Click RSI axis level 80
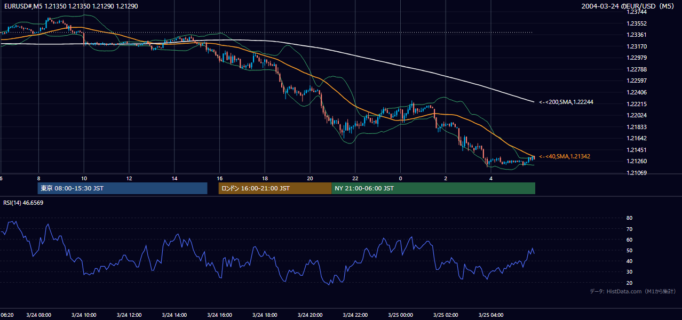This screenshot has height=320, width=682. pos(629,218)
